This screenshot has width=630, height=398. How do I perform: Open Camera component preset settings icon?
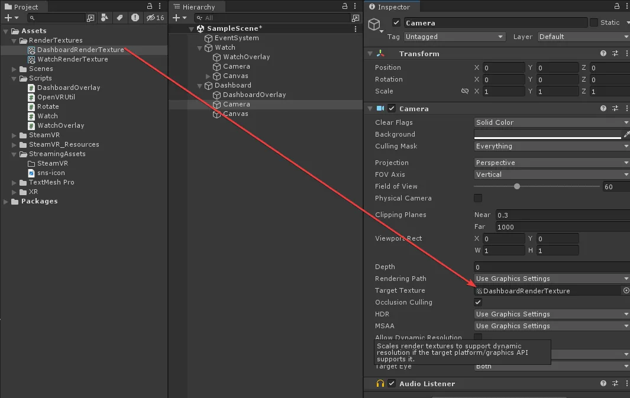pos(615,108)
